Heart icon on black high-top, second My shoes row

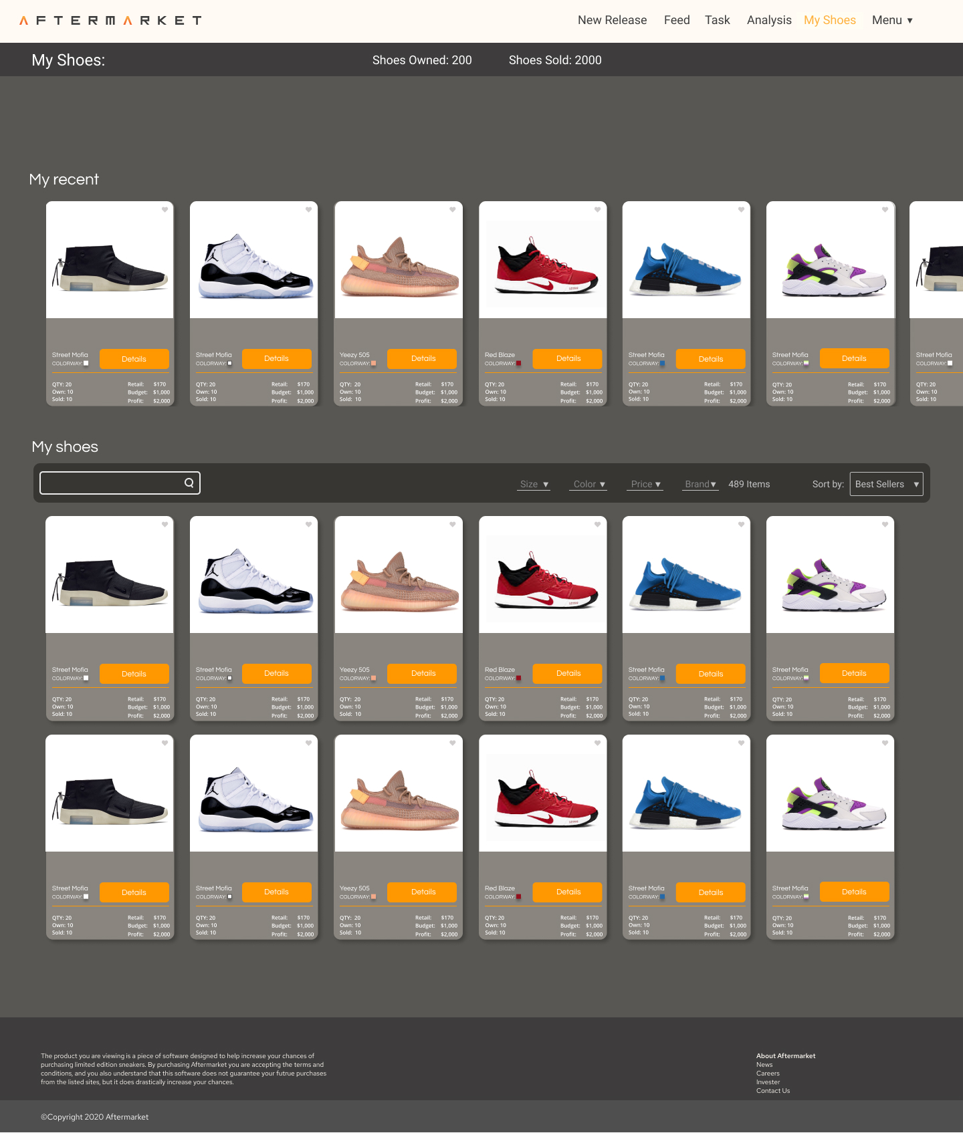[x=165, y=743]
